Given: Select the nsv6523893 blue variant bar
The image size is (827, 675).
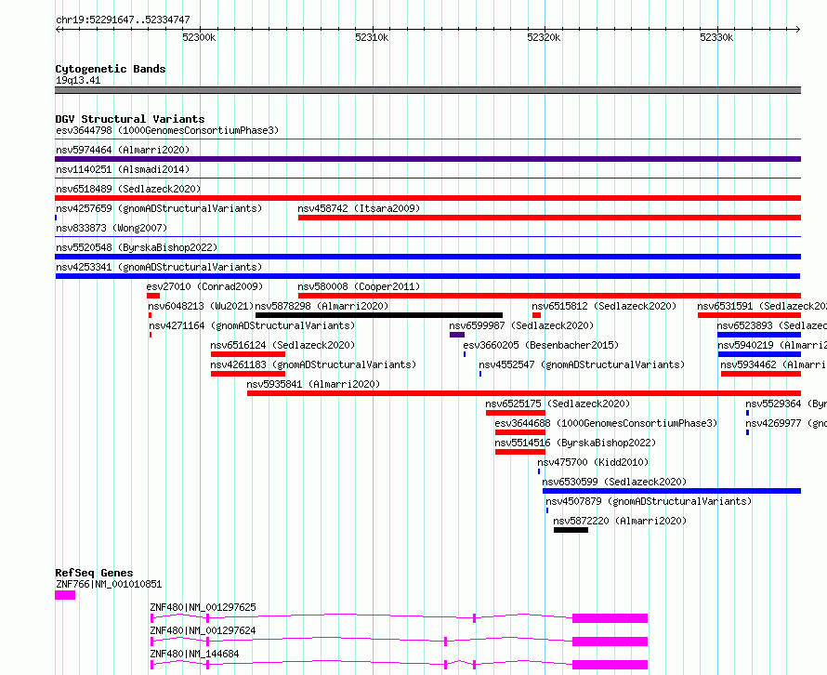Looking at the screenshot, I should [x=759, y=335].
